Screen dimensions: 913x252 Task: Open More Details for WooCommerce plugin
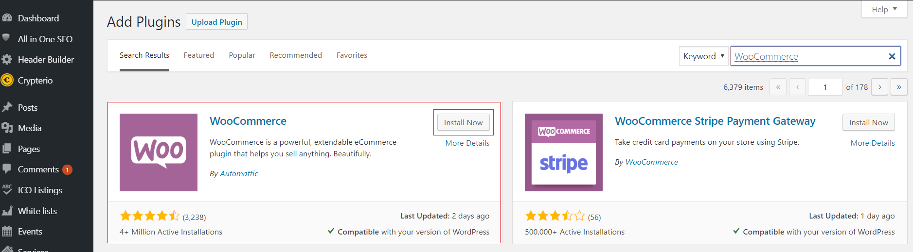point(467,143)
